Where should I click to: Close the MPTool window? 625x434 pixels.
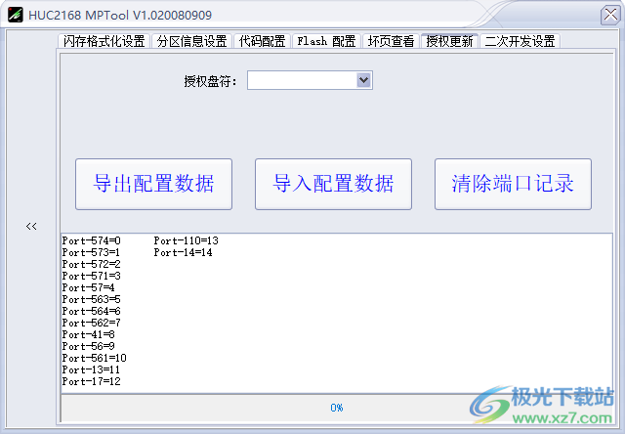[610, 15]
